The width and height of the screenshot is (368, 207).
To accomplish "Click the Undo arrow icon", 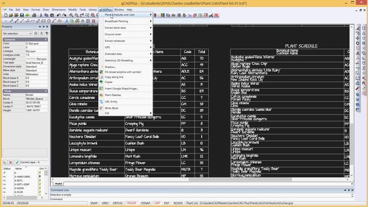I will [x=59, y=16].
